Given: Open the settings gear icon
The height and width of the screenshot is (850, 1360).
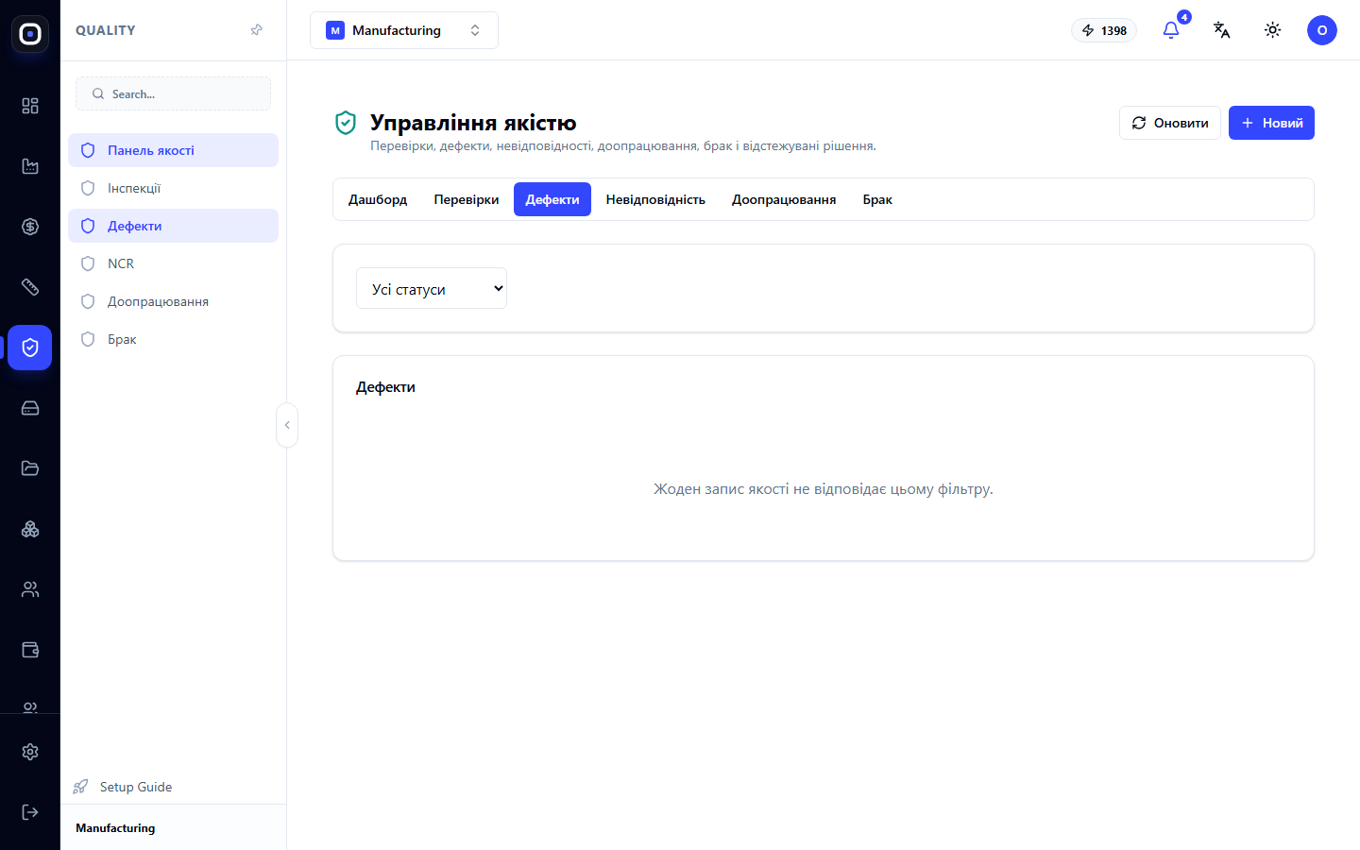Looking at the screenshot, I should point(30,752).
